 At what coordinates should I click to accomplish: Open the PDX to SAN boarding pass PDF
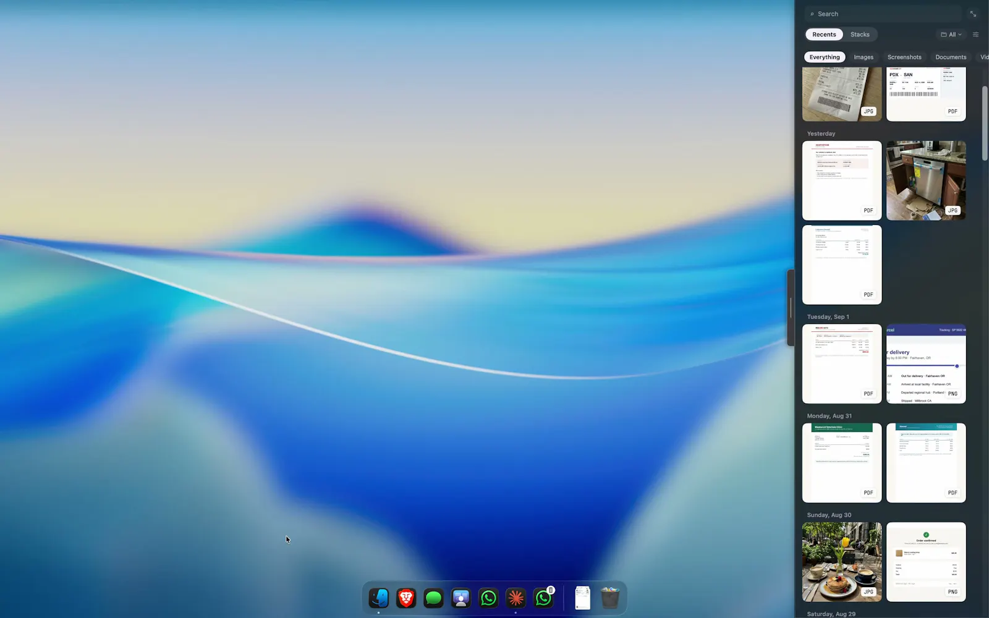pyautogui.click(x=926, y=94)
